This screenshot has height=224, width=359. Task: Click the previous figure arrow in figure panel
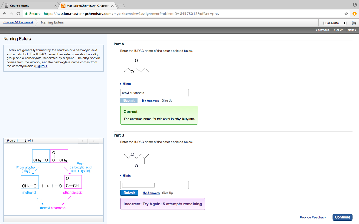83,140
